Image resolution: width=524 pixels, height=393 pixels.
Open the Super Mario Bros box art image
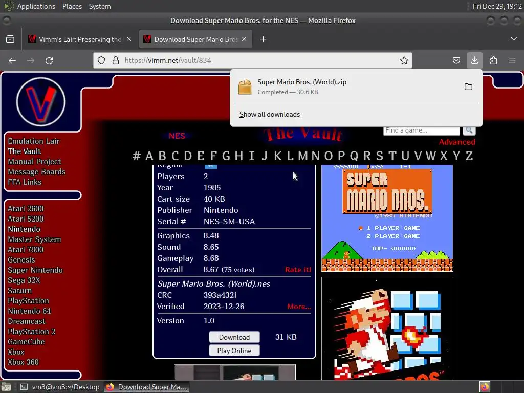(x=387, y=329)
